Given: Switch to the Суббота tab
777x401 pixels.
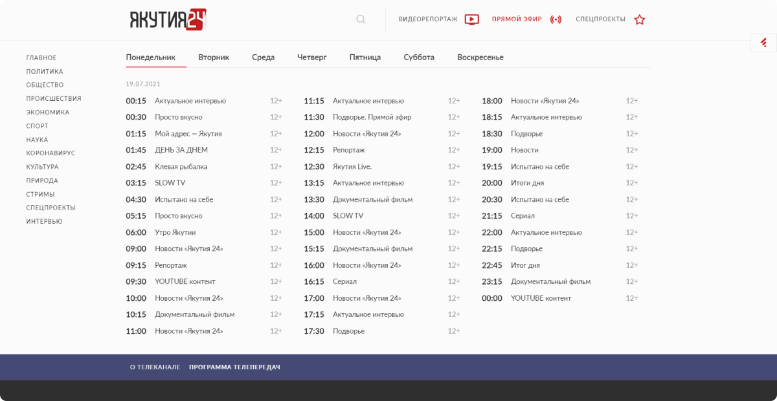Looking at the screenshot, I should [419, 57].
